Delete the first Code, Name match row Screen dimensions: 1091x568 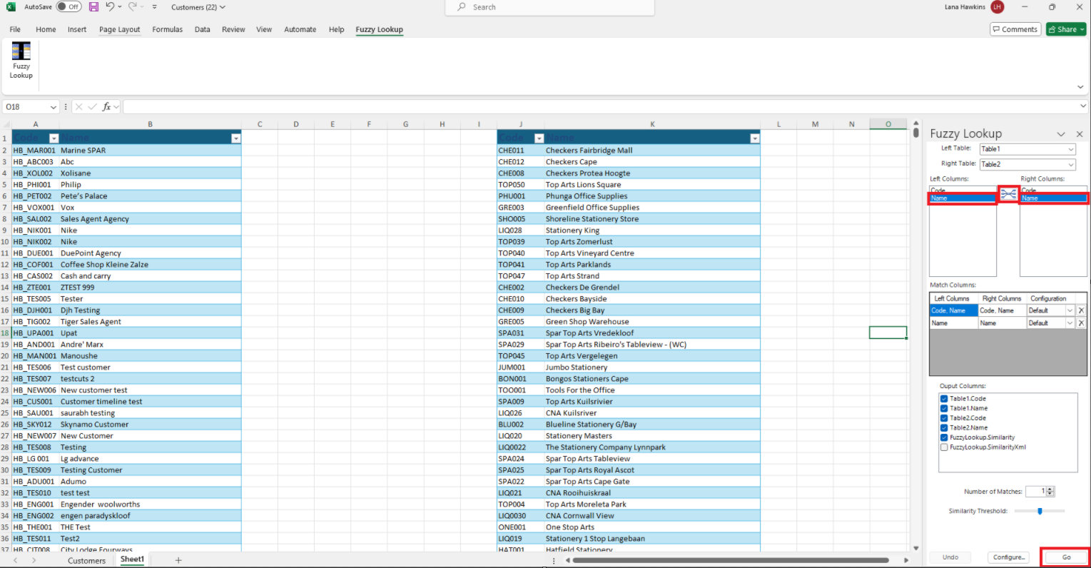click(1080, 310)
